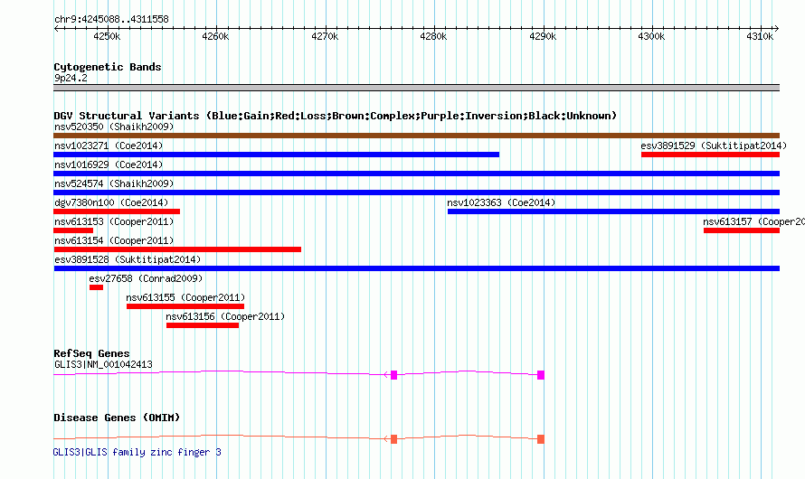
Task: Click the nsv613157 red loss bar
Action: [742, 230]
